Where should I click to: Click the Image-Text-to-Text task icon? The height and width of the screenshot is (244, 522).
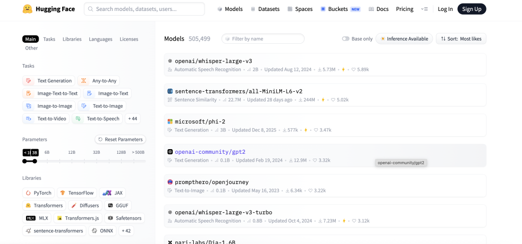tap(29, 93)
